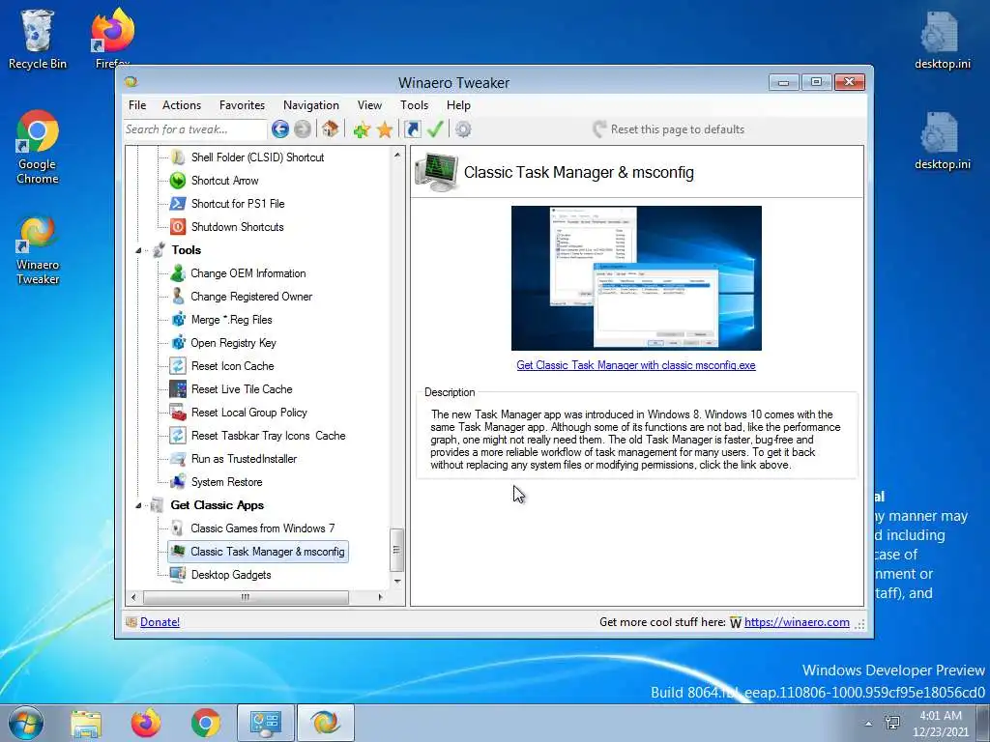Click the Shell Folder (CLSID) Shortcut icon
The image size is (990, 742).
pos(178,157)
